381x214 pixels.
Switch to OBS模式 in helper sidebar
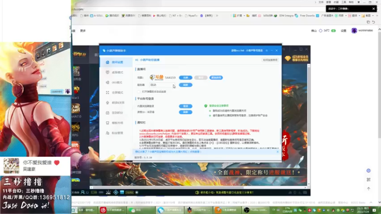coord(116,82)
